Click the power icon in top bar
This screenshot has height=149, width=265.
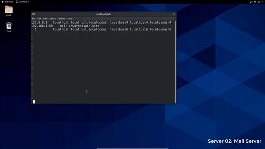click(x=259, y=2)
